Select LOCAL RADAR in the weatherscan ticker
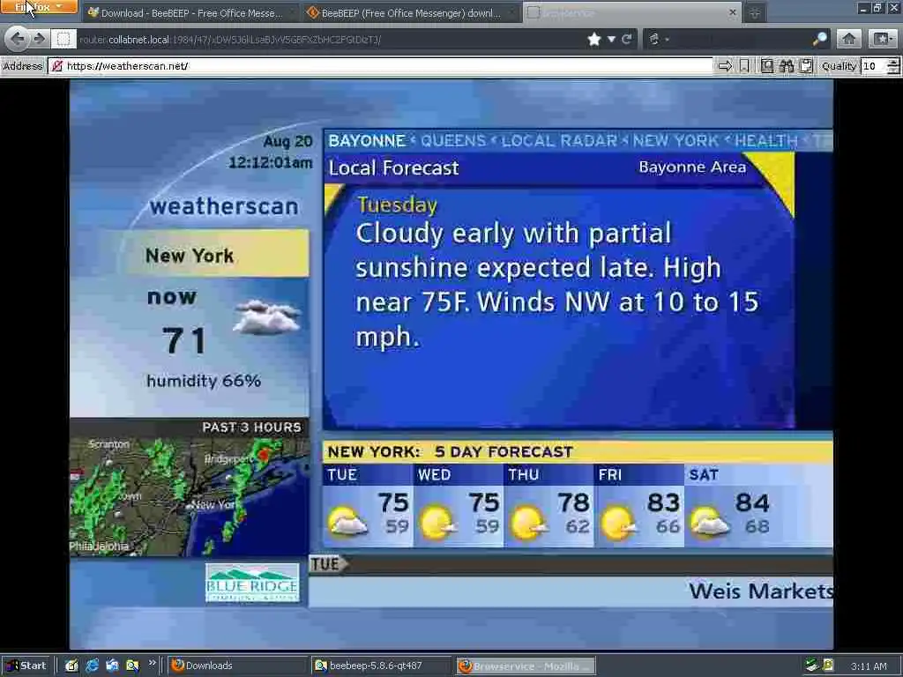This screenshot has width=903, height=677. click(559, 141)
